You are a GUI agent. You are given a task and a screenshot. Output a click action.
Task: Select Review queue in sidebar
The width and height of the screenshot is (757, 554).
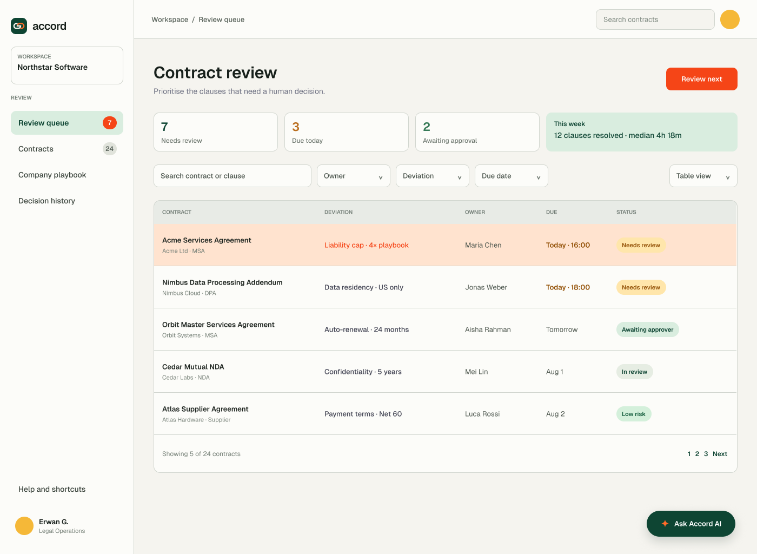pos(67,123)
